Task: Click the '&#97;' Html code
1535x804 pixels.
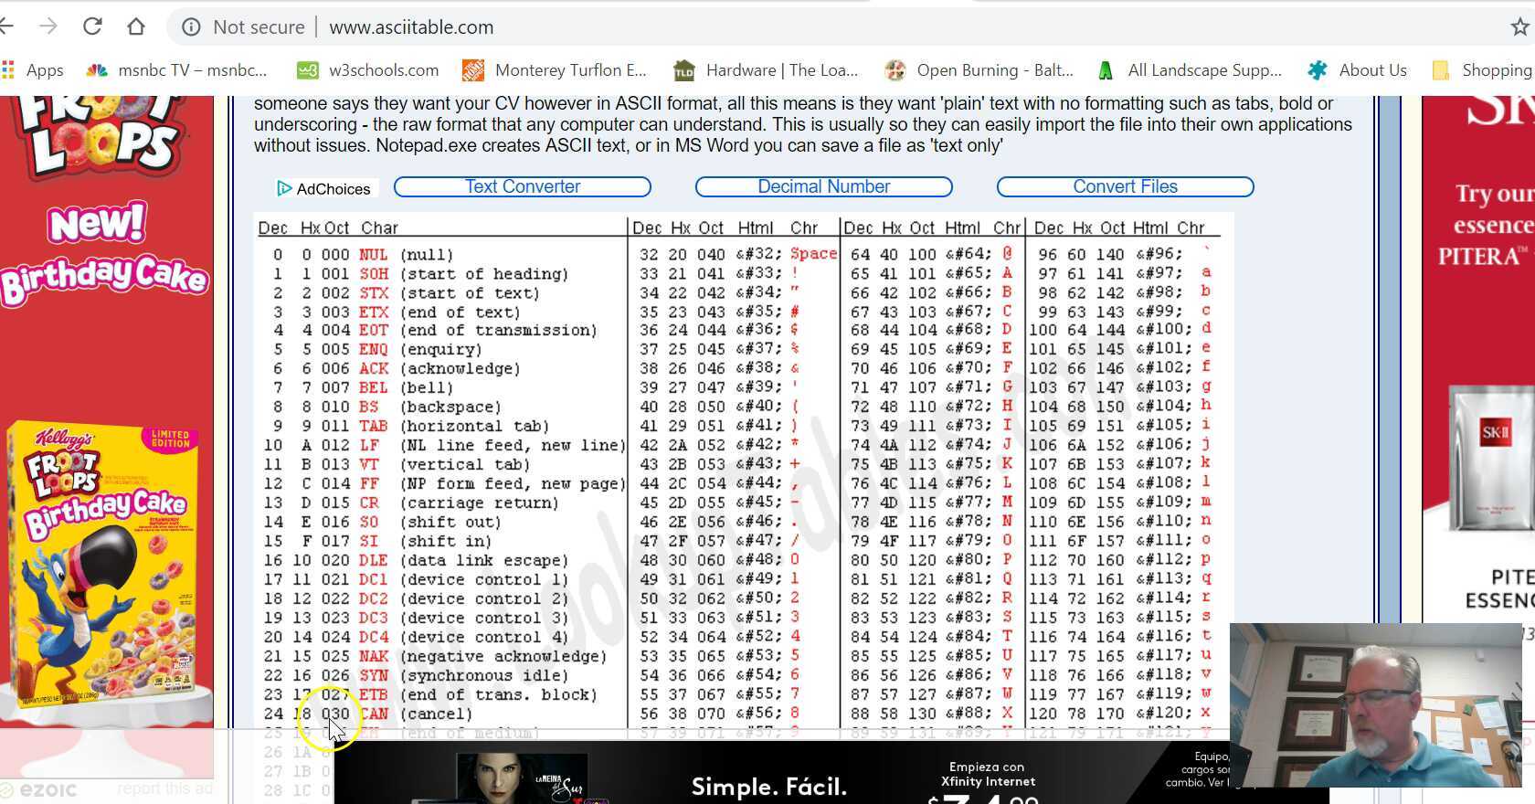Action: (x=1159, y=273)
